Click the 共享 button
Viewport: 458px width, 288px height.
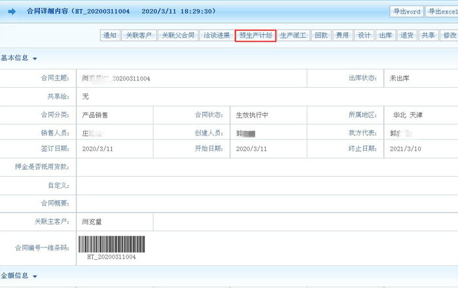click(x=428, y=35)
